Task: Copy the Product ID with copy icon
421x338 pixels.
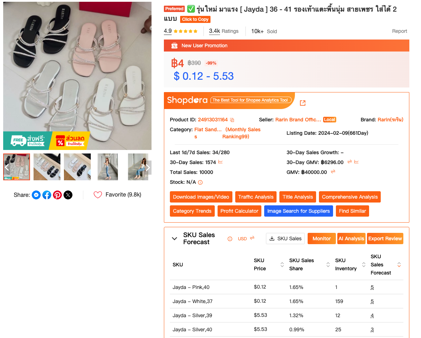Action: click(x=232, y=120)
